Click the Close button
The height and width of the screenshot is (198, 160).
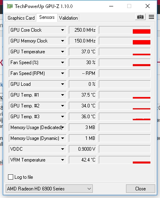(140, 189)
